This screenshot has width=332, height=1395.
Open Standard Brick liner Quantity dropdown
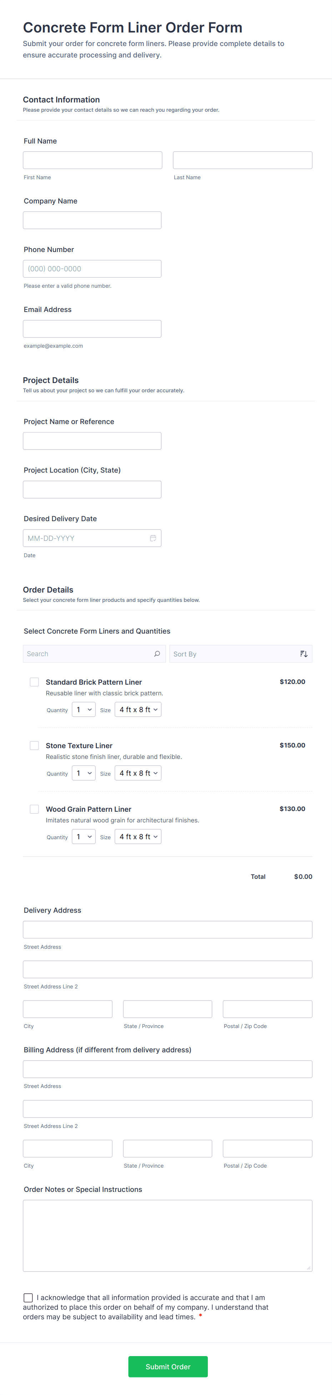[84, 709]
